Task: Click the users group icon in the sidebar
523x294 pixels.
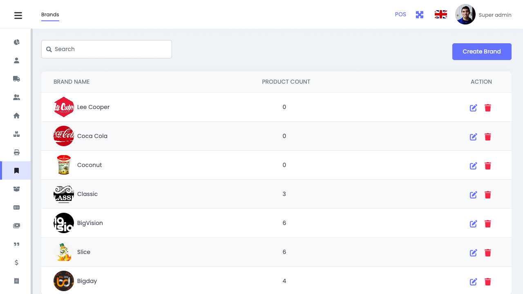Action: 16,97
